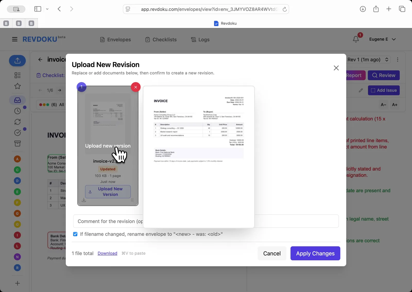Switch to the Logs tab
Screen dimensions: 412x292
(x=200, y=40)
